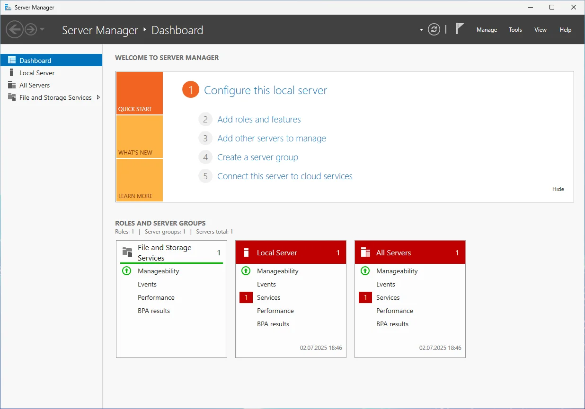Select the Local Server sidebar icon

tap(12, 73)
